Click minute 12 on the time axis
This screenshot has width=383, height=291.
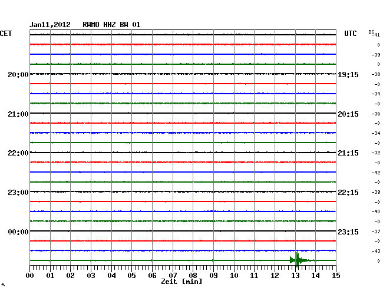275,275
